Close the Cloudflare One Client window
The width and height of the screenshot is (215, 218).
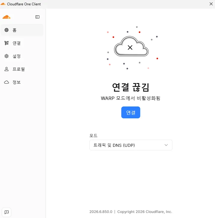point(211,4)
